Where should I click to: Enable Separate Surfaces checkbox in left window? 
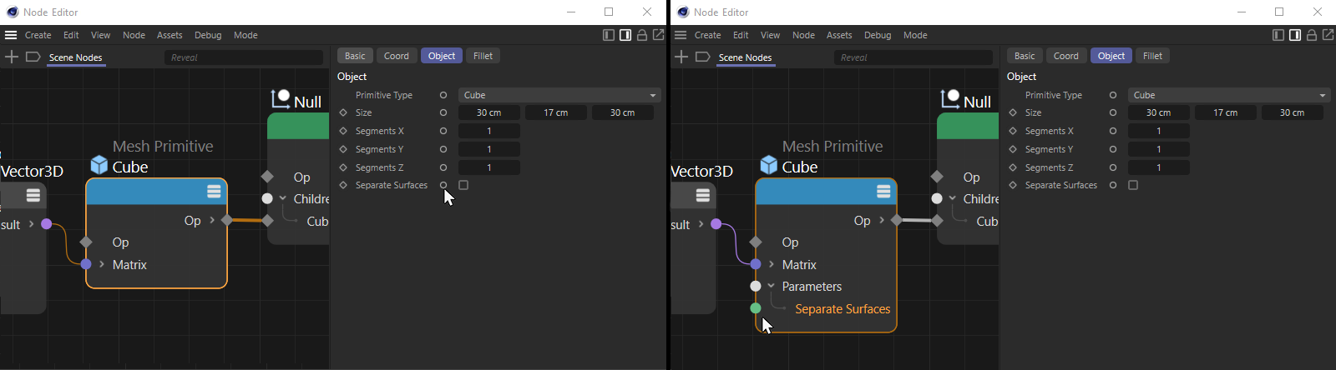463,185
